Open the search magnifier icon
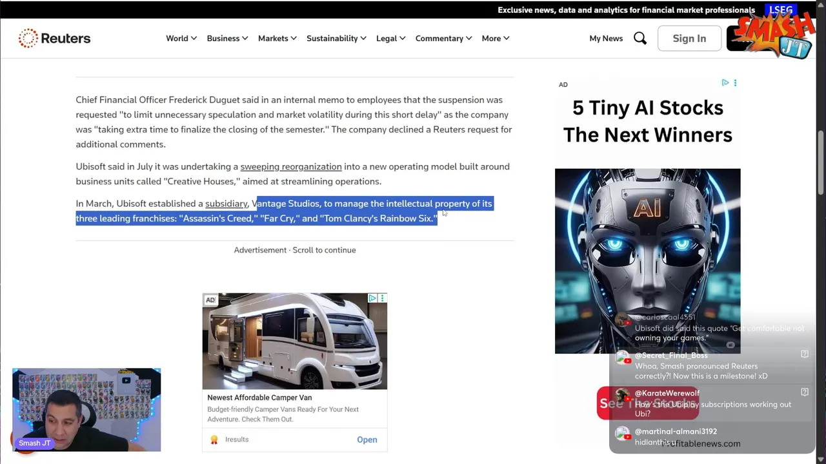This screenshot has width=826, height=464. (640, 39)
